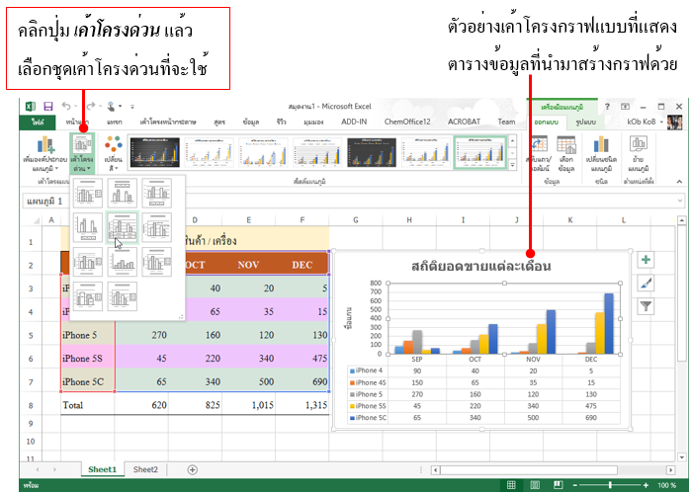
Task: Click the Save icon in quick access toolbar
Action: click(46, 106)
